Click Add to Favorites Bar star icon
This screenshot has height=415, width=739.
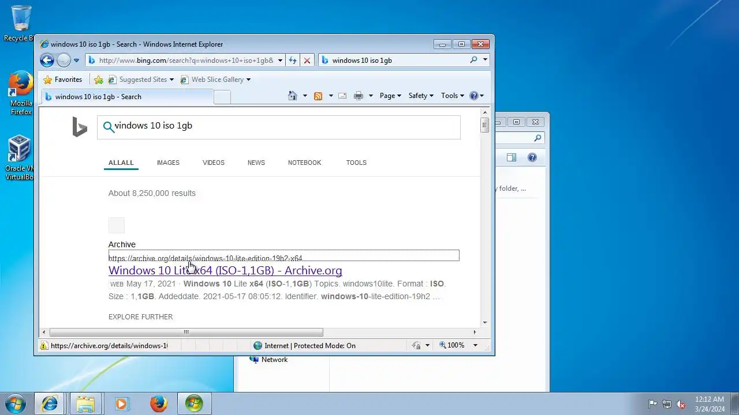(99, 80)
